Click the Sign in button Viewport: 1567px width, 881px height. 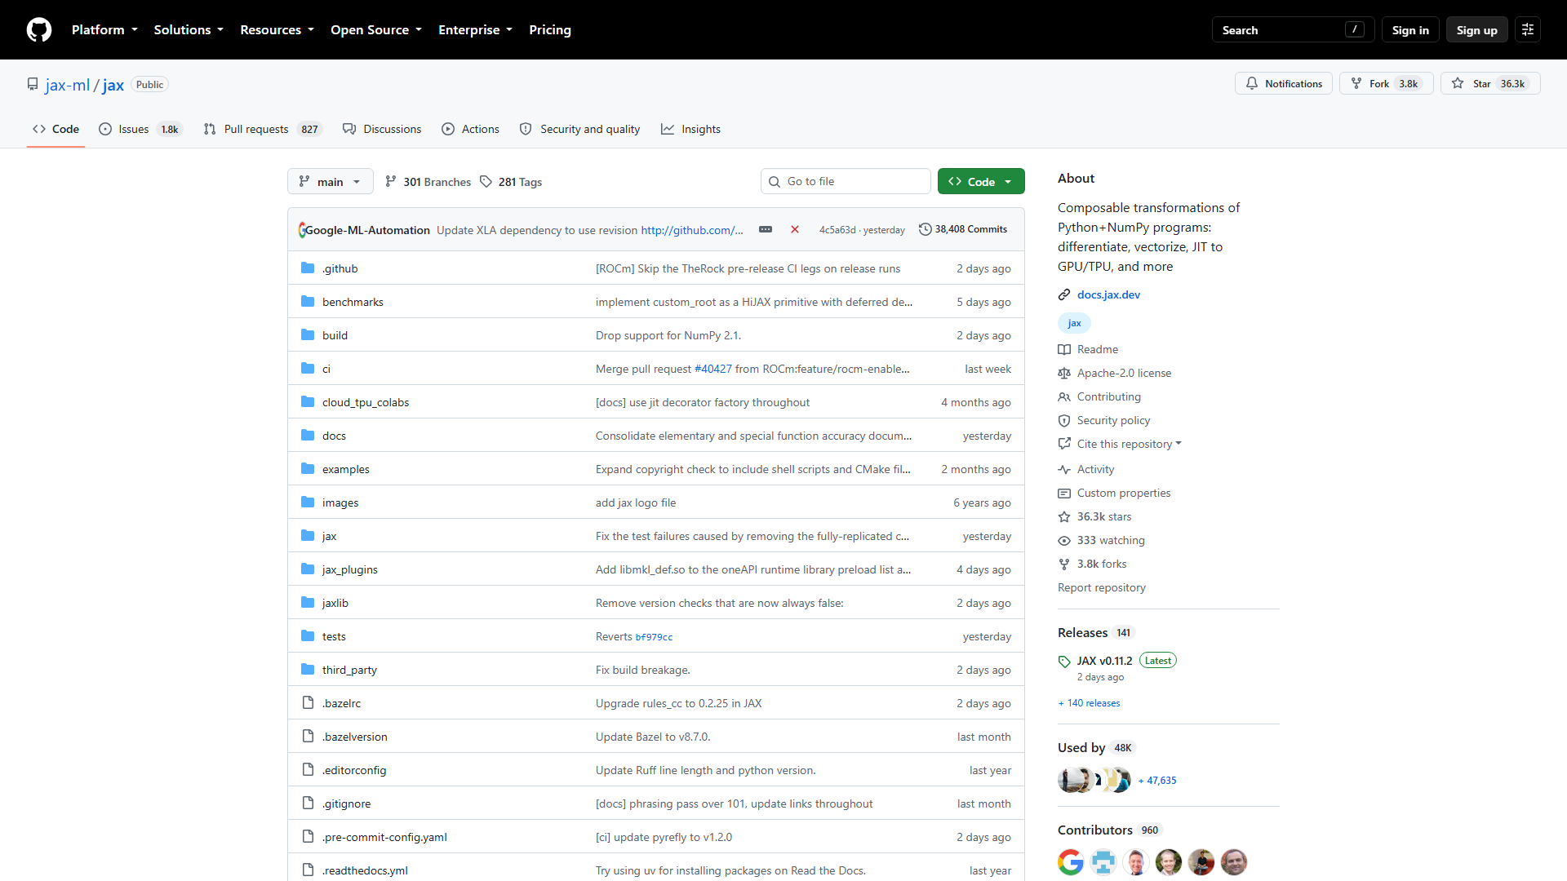[1409, 29]
